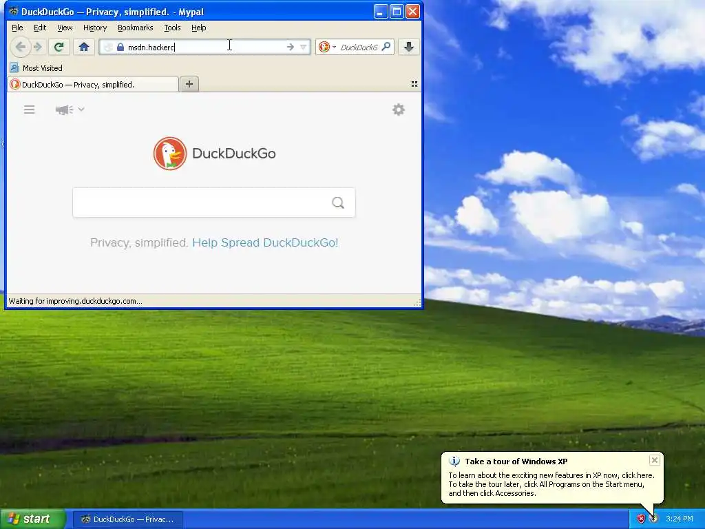Click the window resize grip in status bar
Screen dimensions: 705x529
pyautogui.click(x=418, y=303)
